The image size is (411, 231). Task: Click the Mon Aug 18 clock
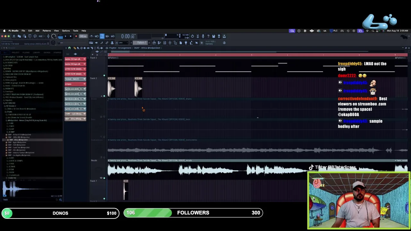click(x=398, y=31)
